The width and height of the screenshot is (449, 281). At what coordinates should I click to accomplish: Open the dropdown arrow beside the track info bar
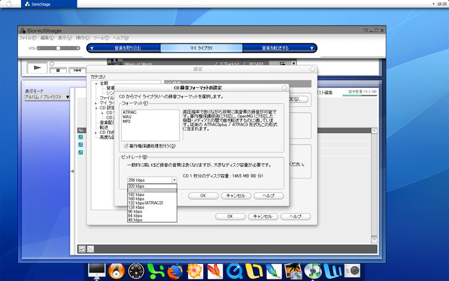(294, 64)
